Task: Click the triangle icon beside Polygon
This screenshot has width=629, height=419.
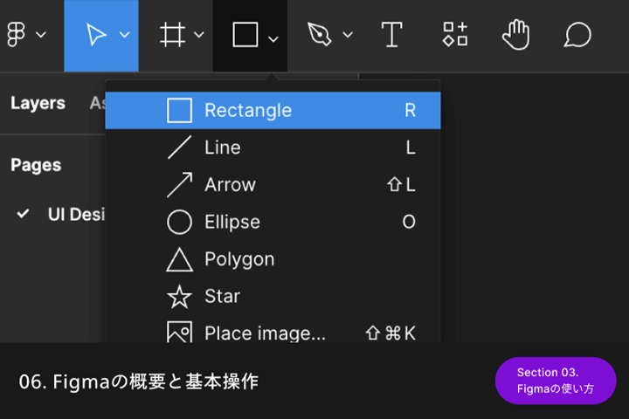Action: tap(179, 260)
